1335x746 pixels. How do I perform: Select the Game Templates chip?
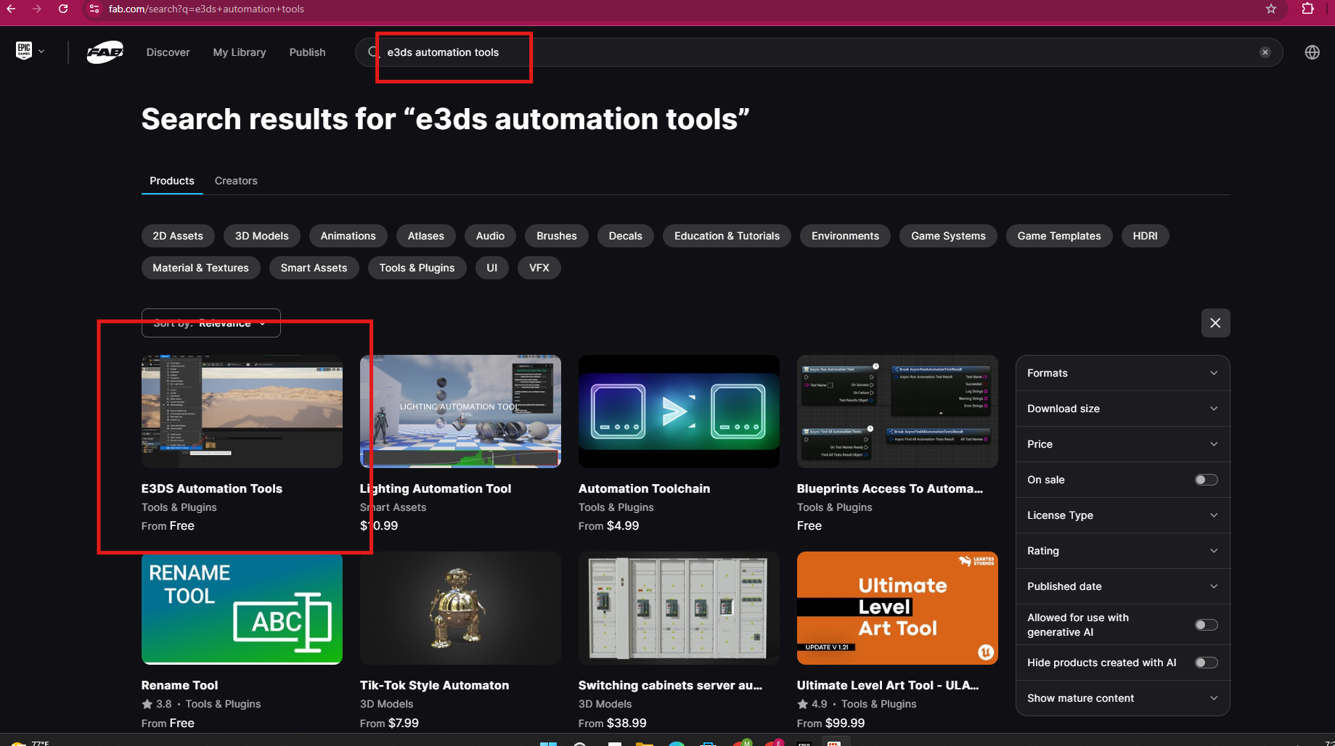(x=1058, y=236)
